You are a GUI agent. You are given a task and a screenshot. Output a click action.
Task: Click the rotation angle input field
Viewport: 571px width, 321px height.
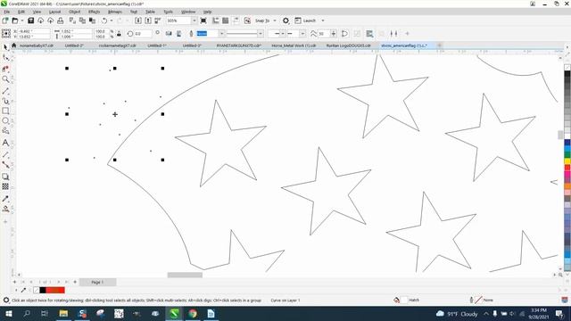pos(143,34)
